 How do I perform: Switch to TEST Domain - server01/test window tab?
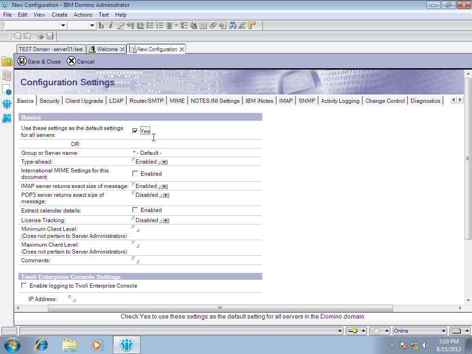pos(51,49)
